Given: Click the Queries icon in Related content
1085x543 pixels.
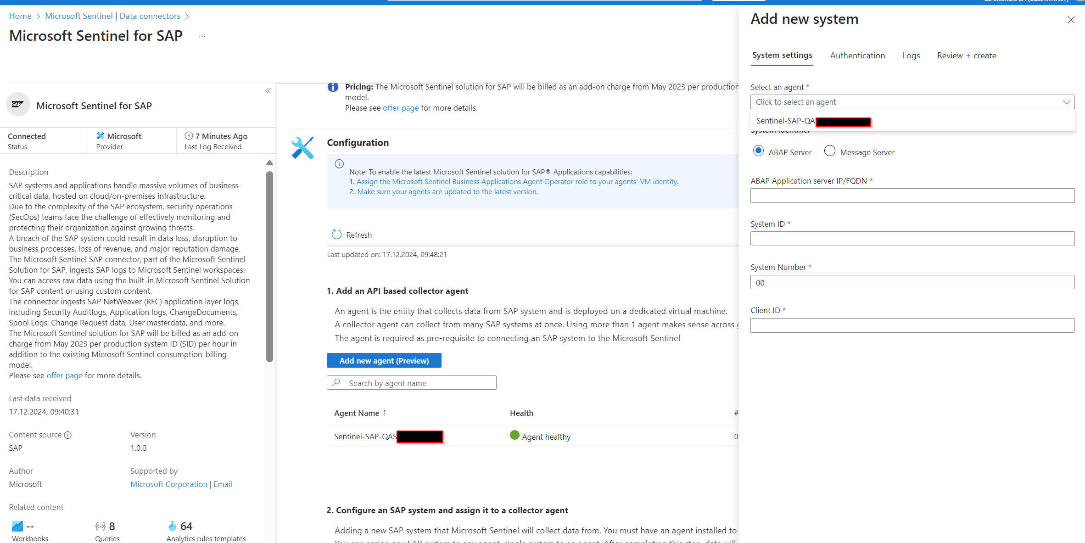Looking at the screenshot, I should 100,526.
